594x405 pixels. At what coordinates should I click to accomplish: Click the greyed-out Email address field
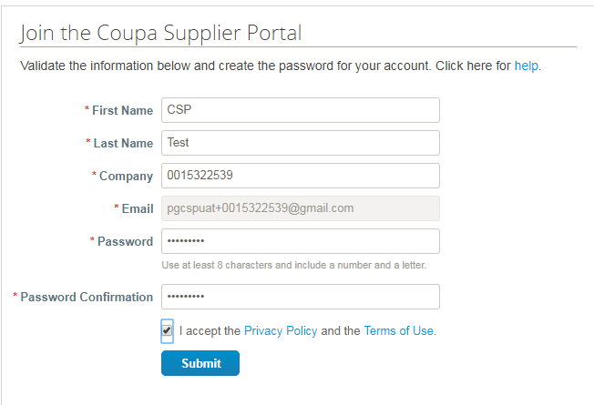point(301,208)
